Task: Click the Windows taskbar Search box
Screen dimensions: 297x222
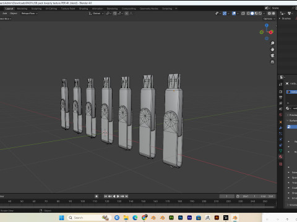Action: (x=88, y=218)
